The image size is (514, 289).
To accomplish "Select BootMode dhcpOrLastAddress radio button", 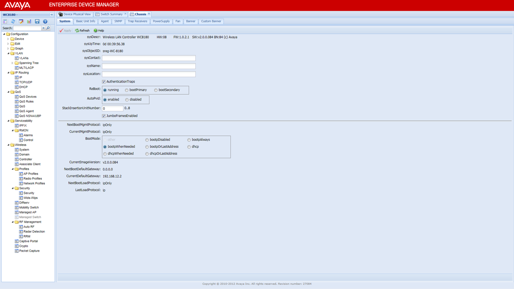I will 147,154.
